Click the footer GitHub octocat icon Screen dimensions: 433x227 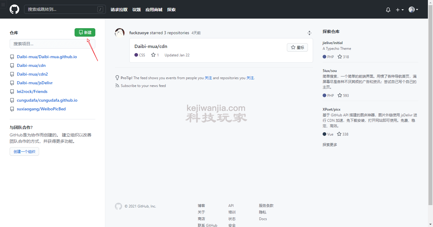[x=118, y=206]
